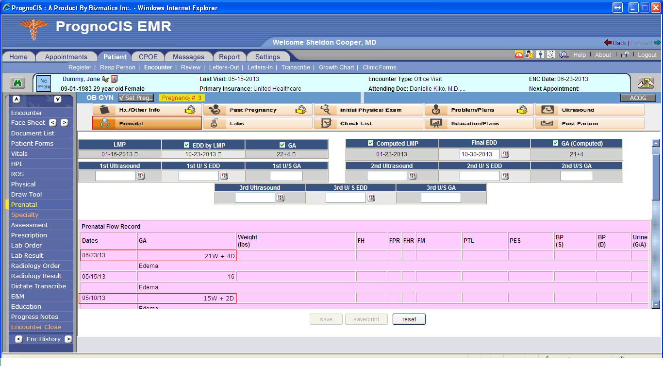Click the reset button
Viewport: 663px width, 366px height.
tap(409, 319)
